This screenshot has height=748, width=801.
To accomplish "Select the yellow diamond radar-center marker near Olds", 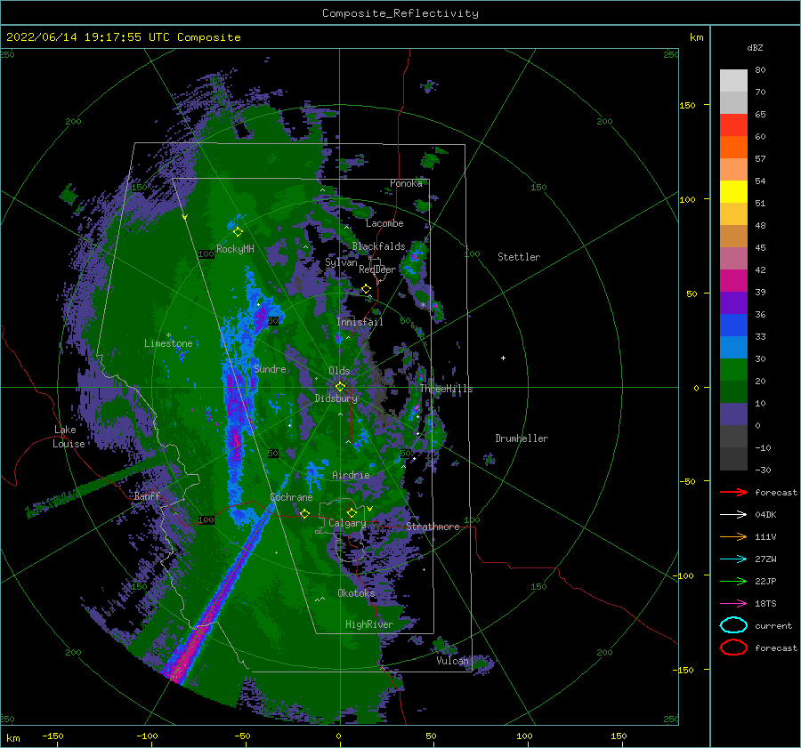I will tap(340, 387).
